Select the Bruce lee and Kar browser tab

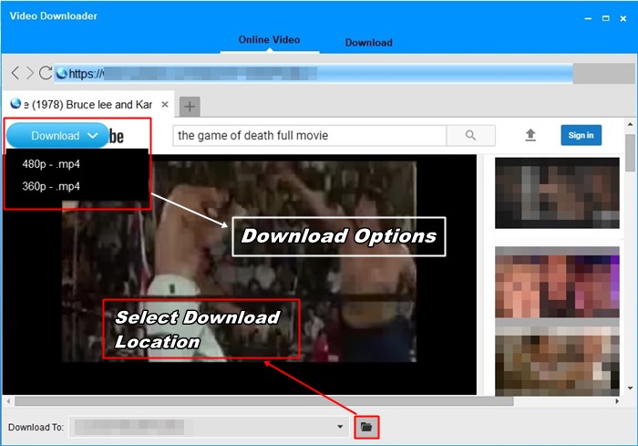tap(87, 105)
